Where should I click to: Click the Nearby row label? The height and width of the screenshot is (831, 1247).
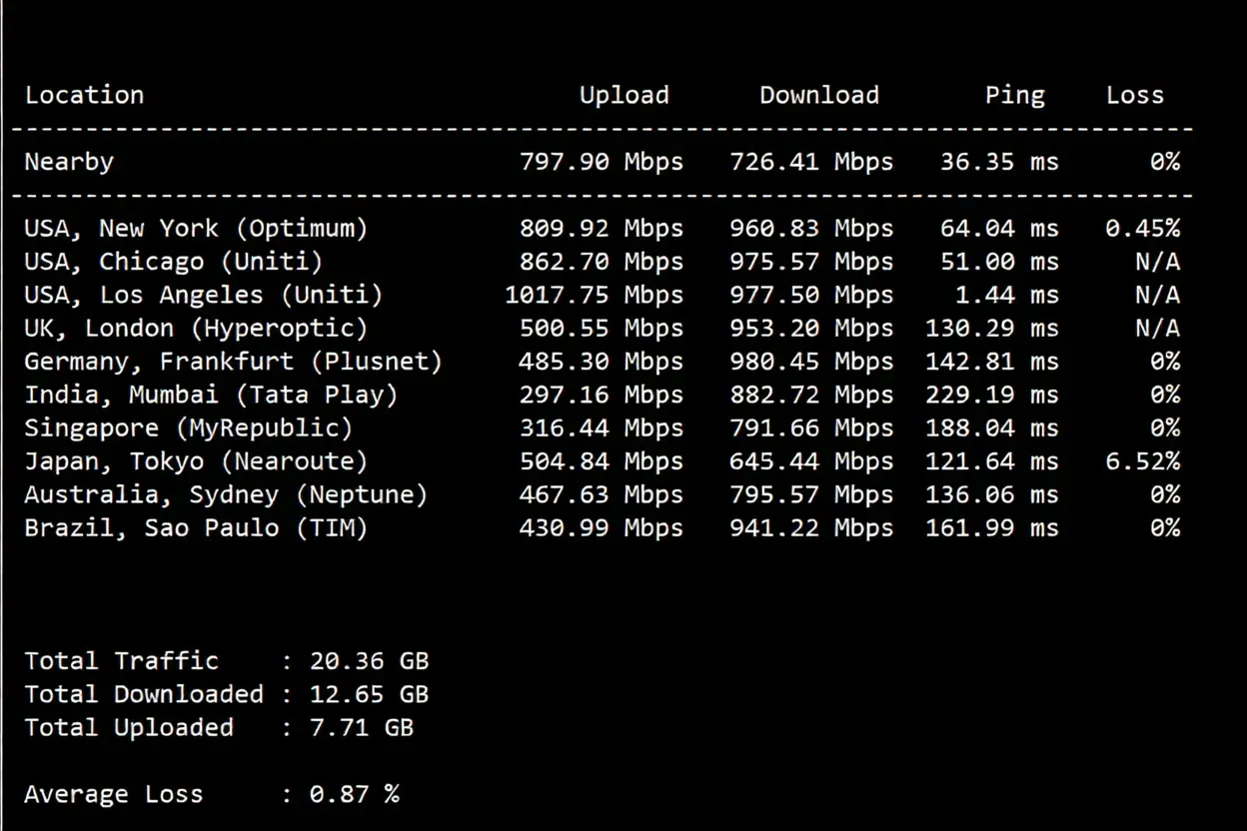coord(69,162)
